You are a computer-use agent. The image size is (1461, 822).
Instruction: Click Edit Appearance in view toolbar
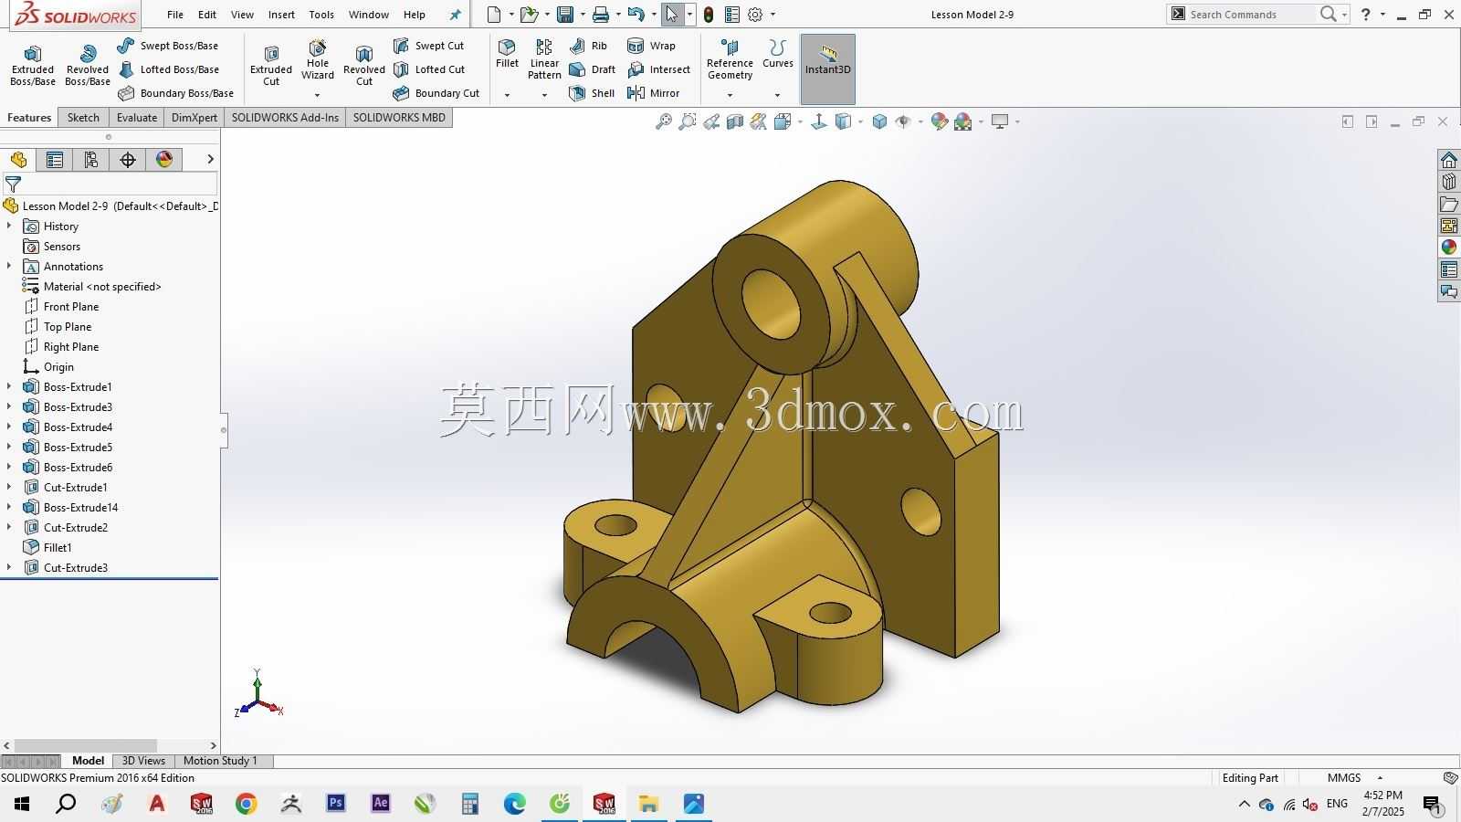pyautogui.click(x=939, y=121)
